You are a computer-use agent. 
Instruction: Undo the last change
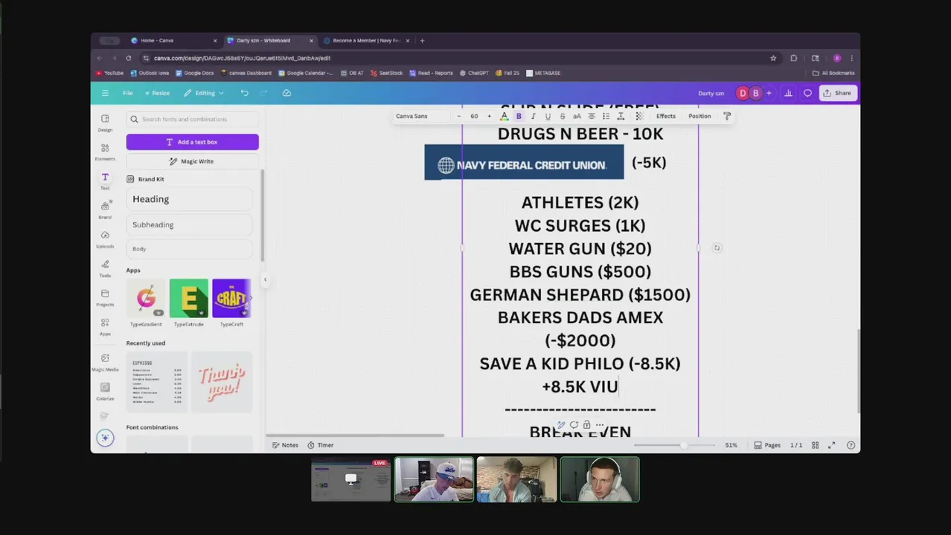pyautogui.click(x=244, y=93)
